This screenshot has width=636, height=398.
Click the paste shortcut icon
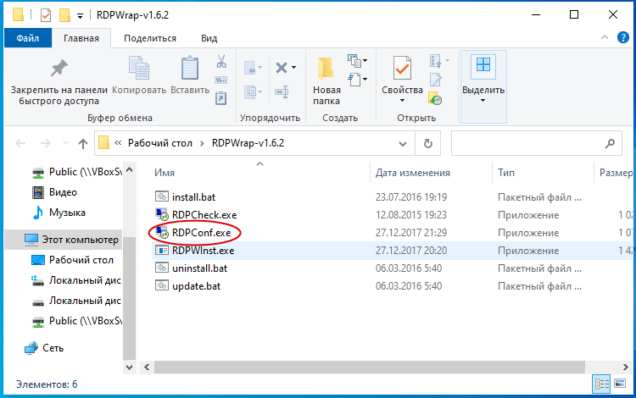click(221, 98)
